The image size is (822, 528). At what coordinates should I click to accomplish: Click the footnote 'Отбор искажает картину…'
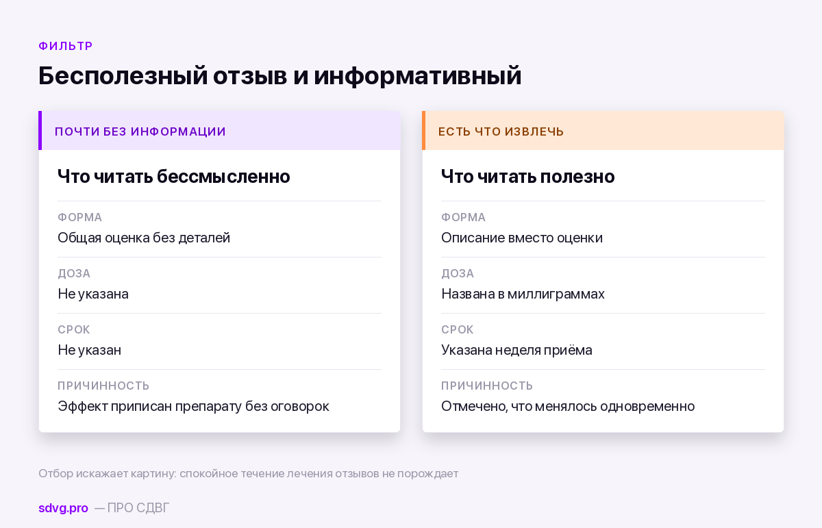point(248,473)
